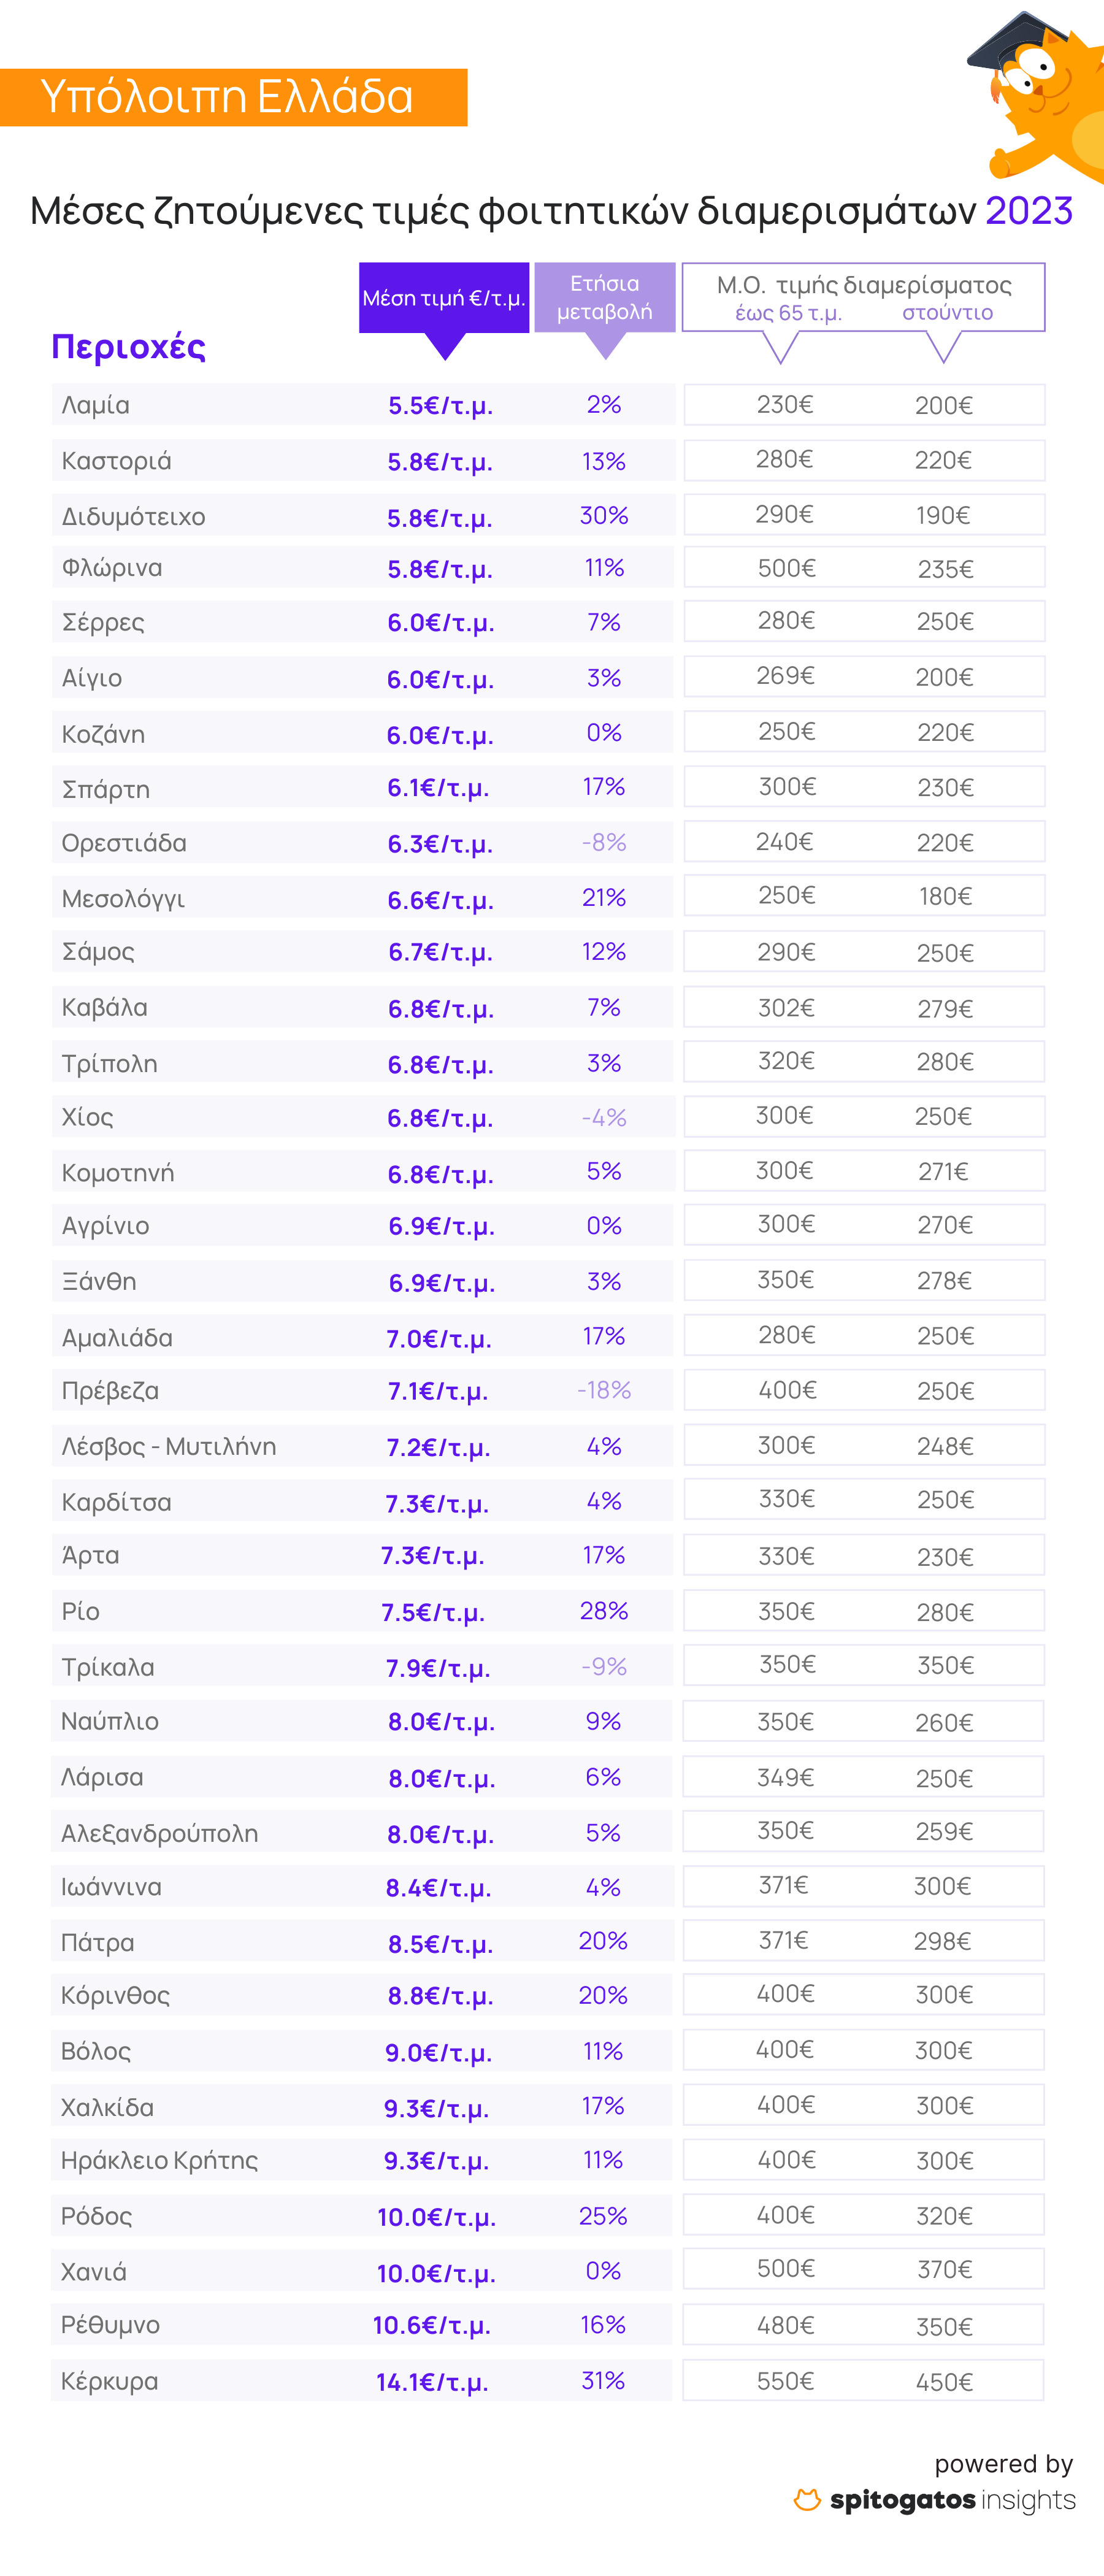Click the 30% change for Διδυμότειχο
This screenshot has height=2576, width=1104.
[604, 516]
